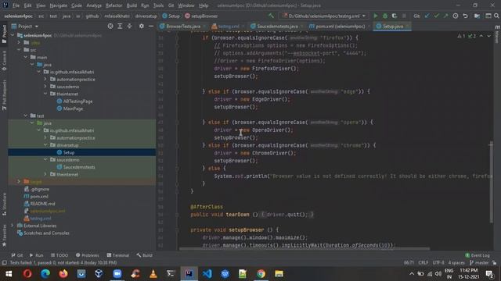This screenshot has width=501, height=281.
Task: Open the Favorites tool window on the left strip
Action: 4,235
